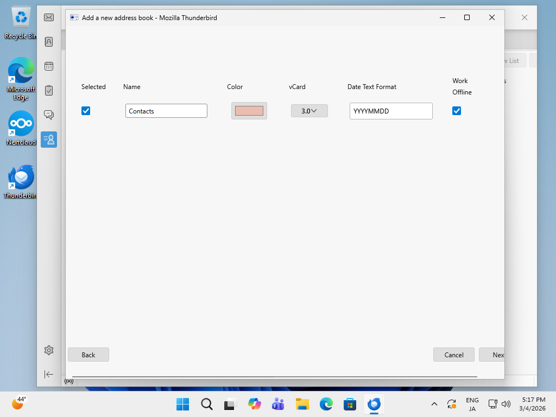556x417 pixels.
Task: Open the sync status tray icon
Action: (x=451, y=404)
